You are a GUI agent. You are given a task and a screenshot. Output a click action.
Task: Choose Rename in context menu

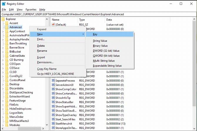[x=58, y=51]
